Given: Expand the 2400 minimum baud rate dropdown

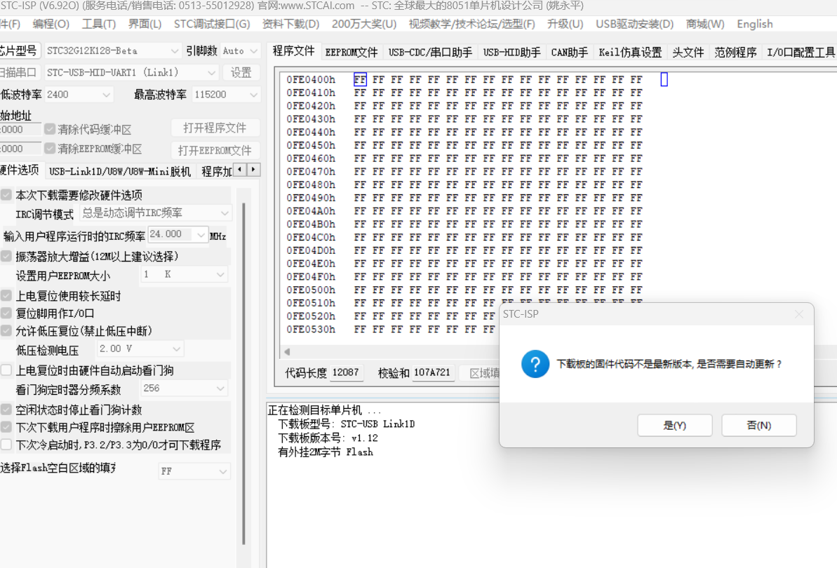Looking at the screenshot, I should [106, 95].
